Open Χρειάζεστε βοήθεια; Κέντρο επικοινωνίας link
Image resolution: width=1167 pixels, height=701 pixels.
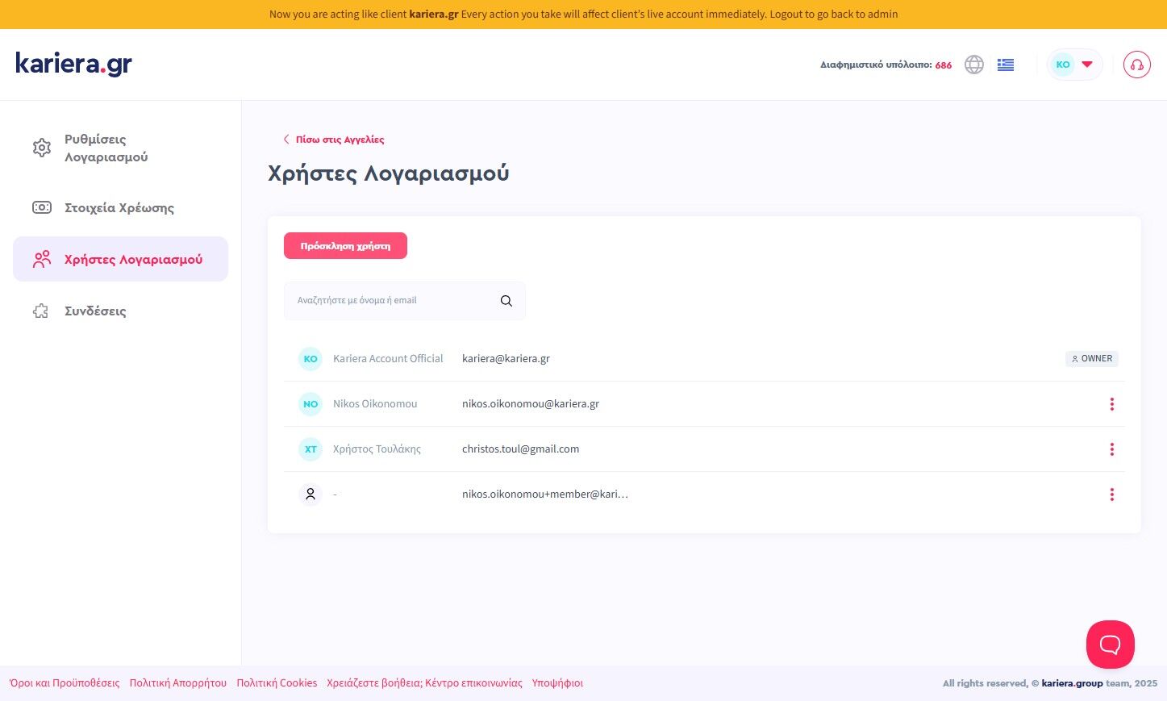coord(424,683)
